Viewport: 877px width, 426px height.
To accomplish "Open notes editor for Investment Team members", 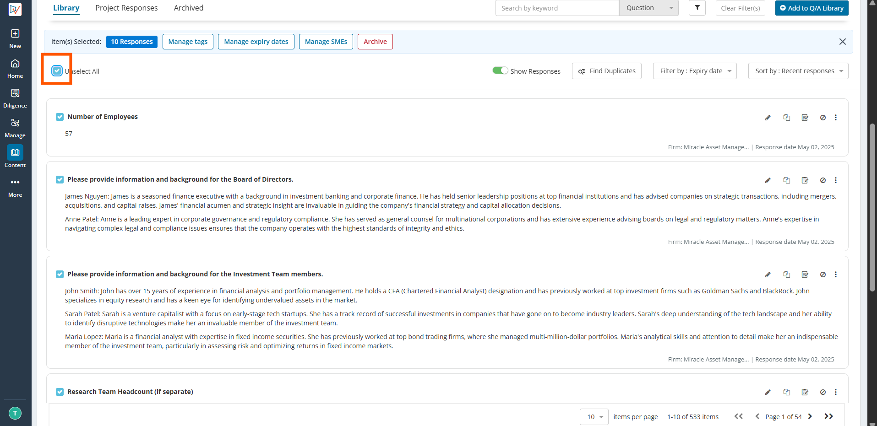I will click(805, 275).
